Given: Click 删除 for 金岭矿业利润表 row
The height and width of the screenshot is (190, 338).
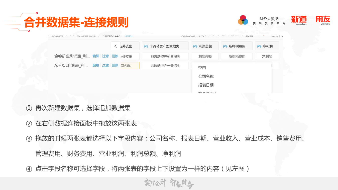Looking at the screenshot, I should (115, 56).
